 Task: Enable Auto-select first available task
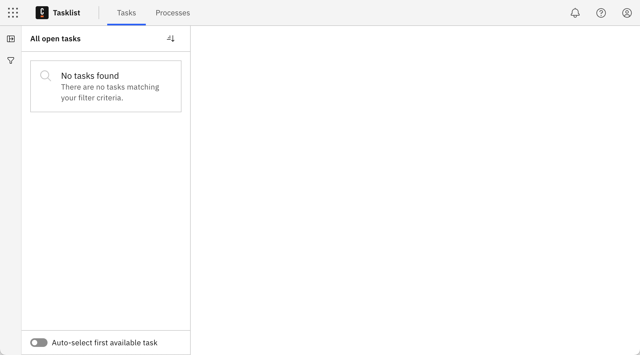[x=39, y=342]
